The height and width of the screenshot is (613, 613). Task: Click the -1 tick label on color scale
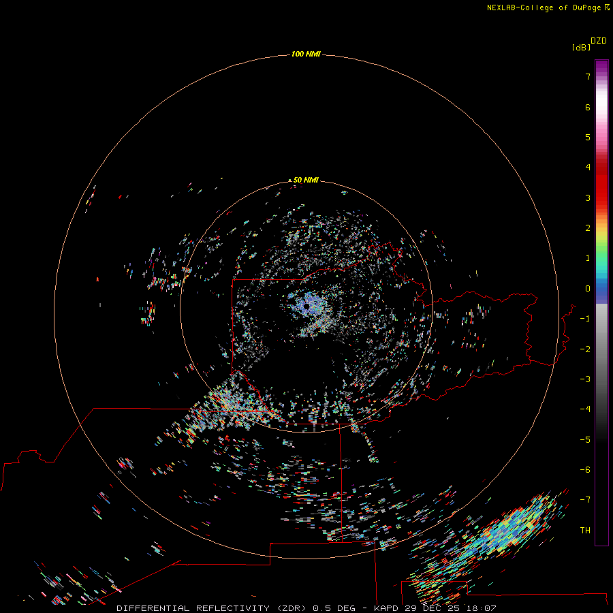pyautogui.click(x=585, y=319)
